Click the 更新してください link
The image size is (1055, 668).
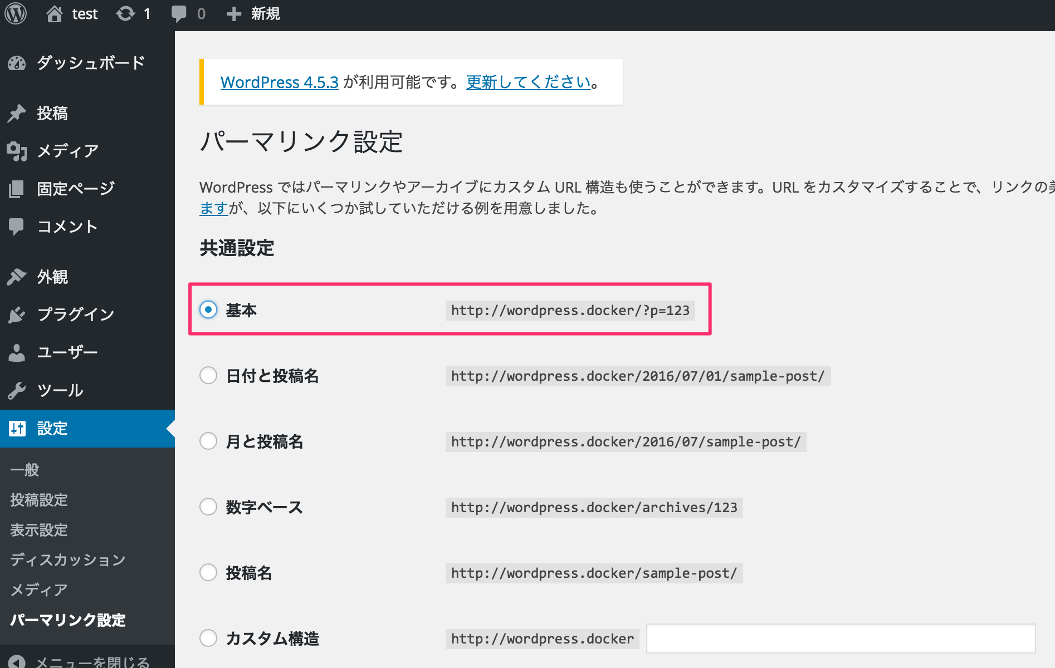click(529, 82)
